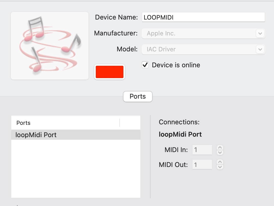Expand the Model dropdown arrow

pyautogui.click(x=260, y=49)
